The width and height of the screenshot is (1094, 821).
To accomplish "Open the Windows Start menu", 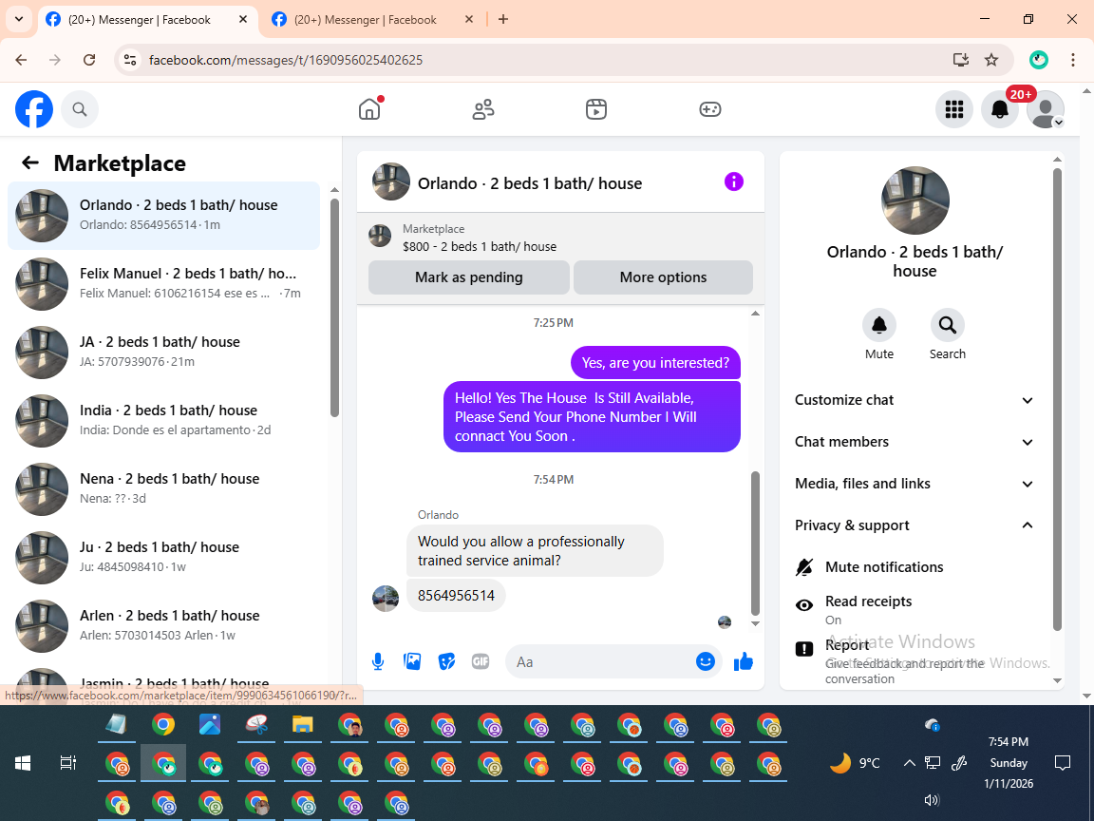I will click(x=23, y=763).
